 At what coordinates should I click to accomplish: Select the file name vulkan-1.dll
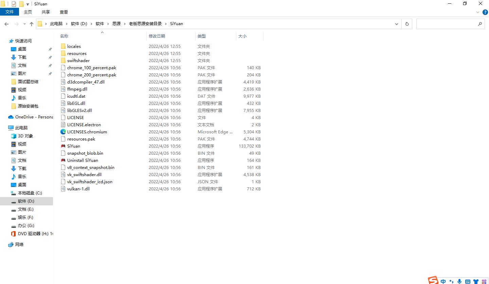point(78,189)
